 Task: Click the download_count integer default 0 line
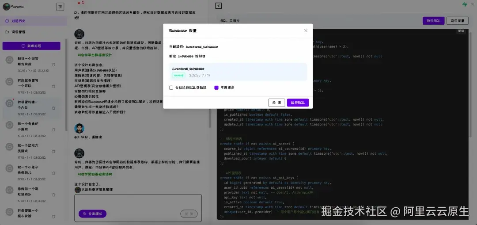tap(255, 158)
